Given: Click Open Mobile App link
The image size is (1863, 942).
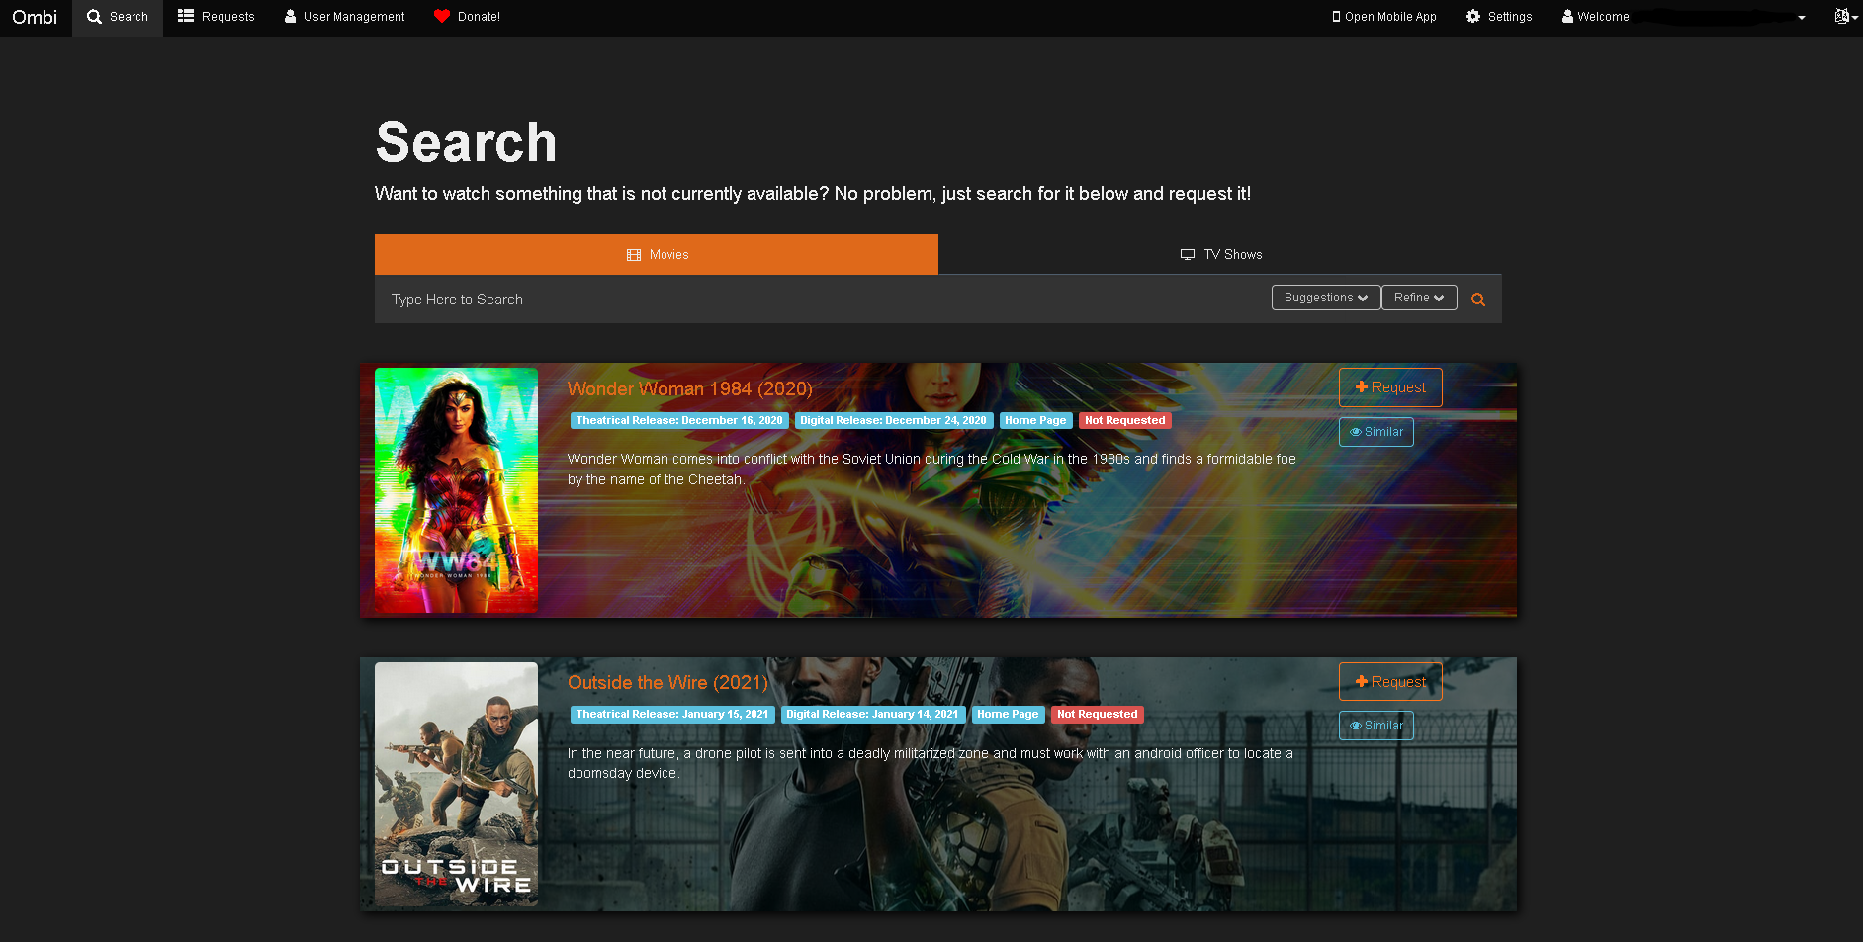Looking at the screenshot, I should (1383, 17).
